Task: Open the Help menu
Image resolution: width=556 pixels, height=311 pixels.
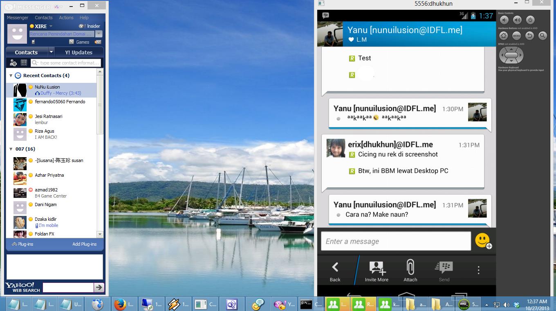Action: point(84,18)
